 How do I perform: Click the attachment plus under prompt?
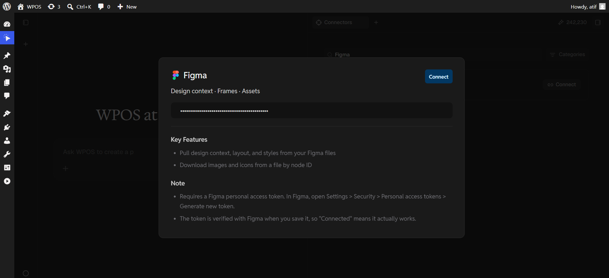pyautogui.click(x=66, y=168)
